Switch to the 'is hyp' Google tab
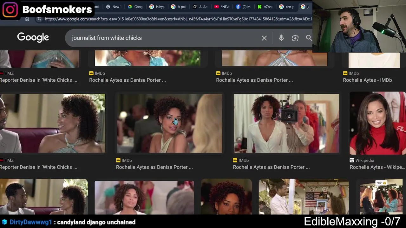 pos(157,7)
